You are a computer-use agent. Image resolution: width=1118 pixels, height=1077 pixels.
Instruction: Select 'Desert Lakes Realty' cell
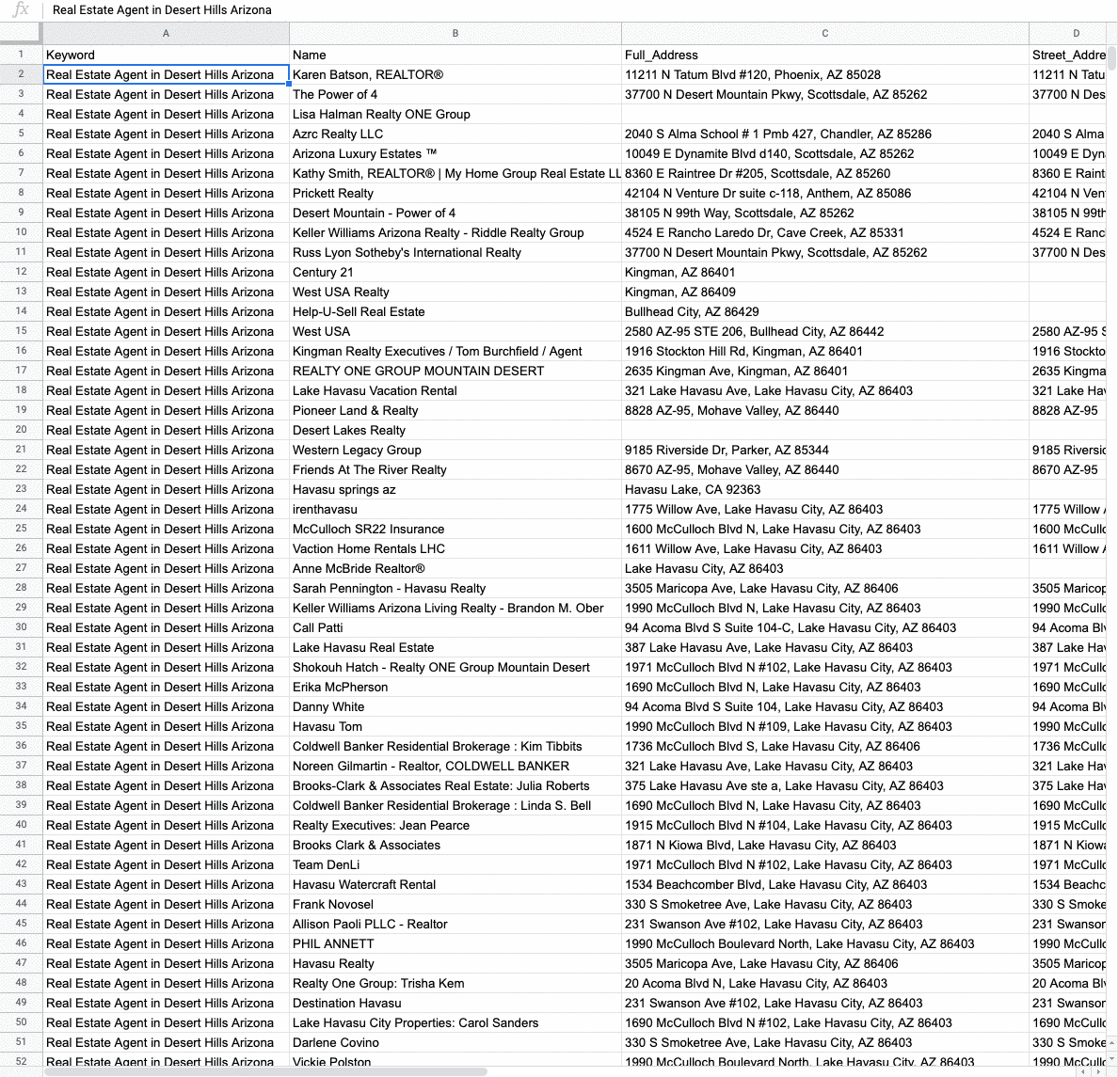pyautogui.click(x=455, y=430)
